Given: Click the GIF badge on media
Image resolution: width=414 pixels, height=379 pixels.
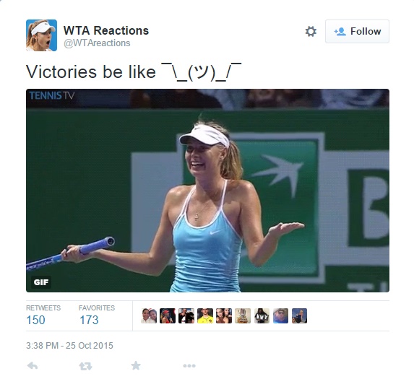Looking at the screenshot, I should tap(41, 282).
